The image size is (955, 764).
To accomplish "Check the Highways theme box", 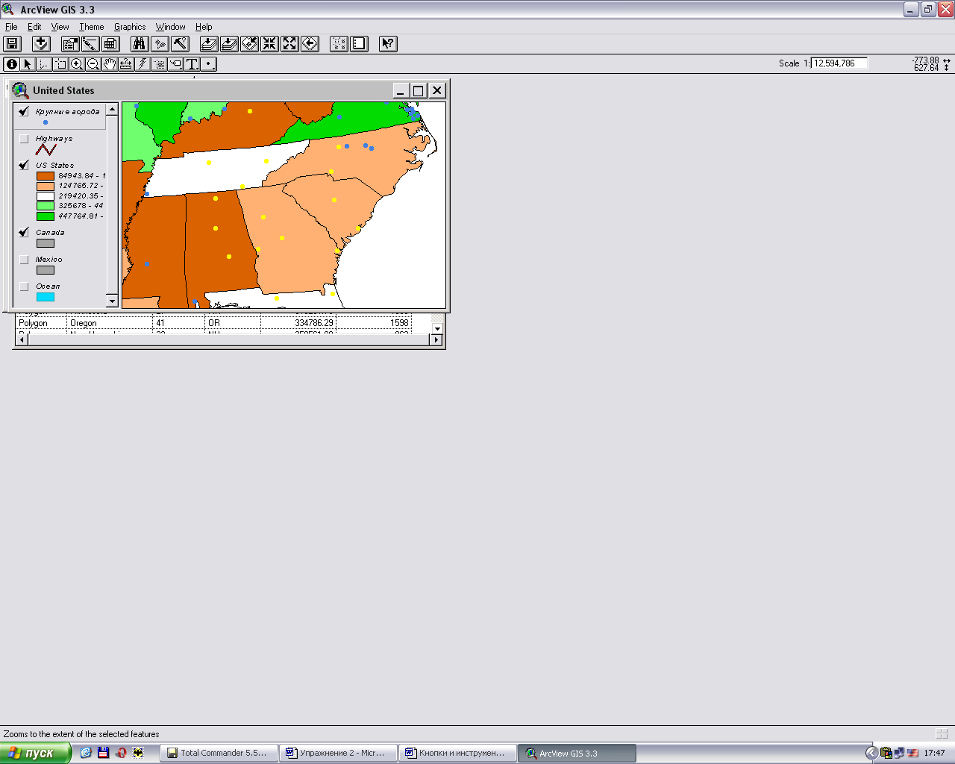I will (x=24, y=139).
